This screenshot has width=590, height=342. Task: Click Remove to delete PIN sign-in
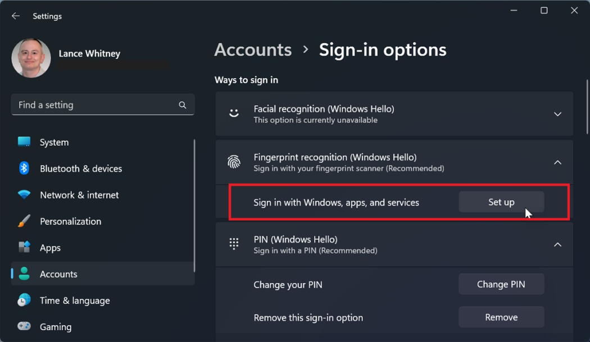[x=501, y=317]
